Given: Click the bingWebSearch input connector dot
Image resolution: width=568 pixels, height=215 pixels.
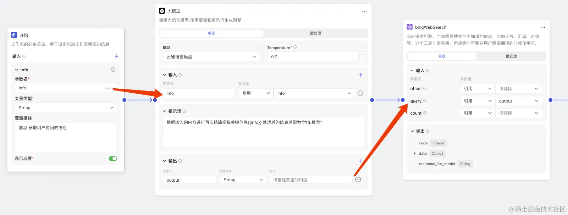Looking at the screenshot, I should point(403,100).
